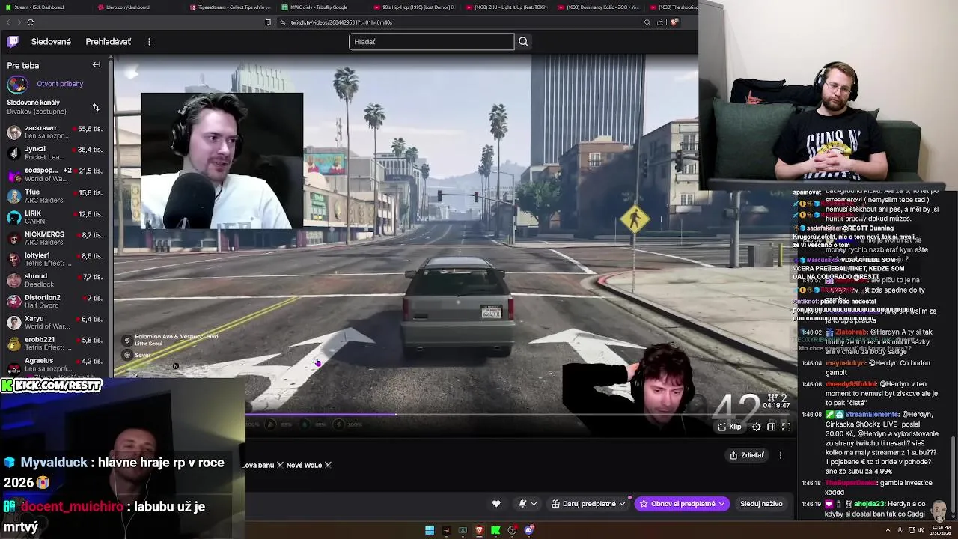The width and height of the screenshot is (958, 539).
Task: Open the Prehľadávať tab
Action: (x=108, y=41)
